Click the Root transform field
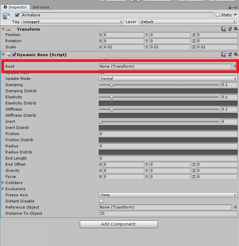The height and width of the screenshot is (246, 239). point(165,66)
